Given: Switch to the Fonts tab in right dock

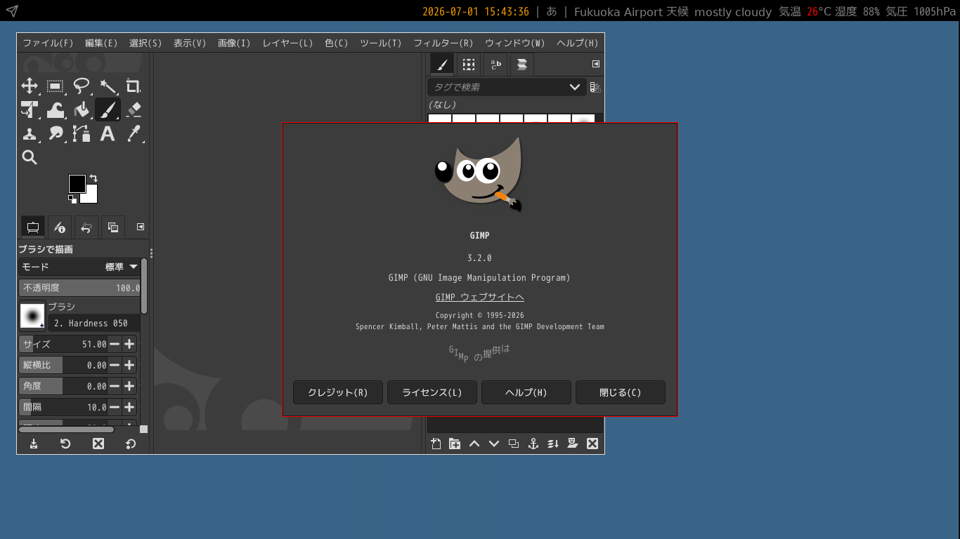Looking at the screenshot, I should 495,65.
